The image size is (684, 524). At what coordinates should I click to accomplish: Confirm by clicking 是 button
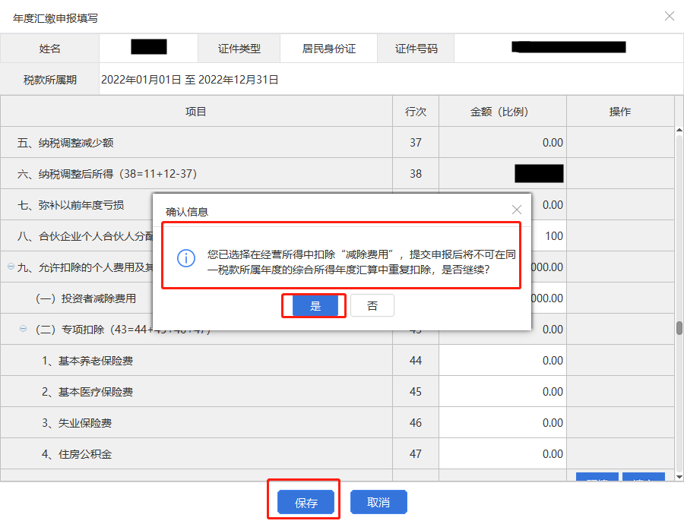pyautogui.click(x=315, y=306)
